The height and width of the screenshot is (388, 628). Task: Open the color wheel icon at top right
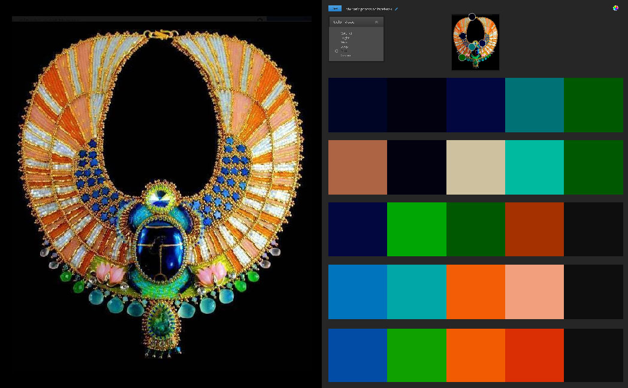(x=615, y=8)
